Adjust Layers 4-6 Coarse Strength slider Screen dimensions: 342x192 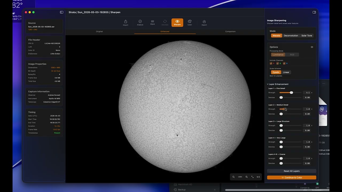pos(290,158)
